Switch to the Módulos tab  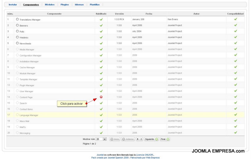coord(50,5)
